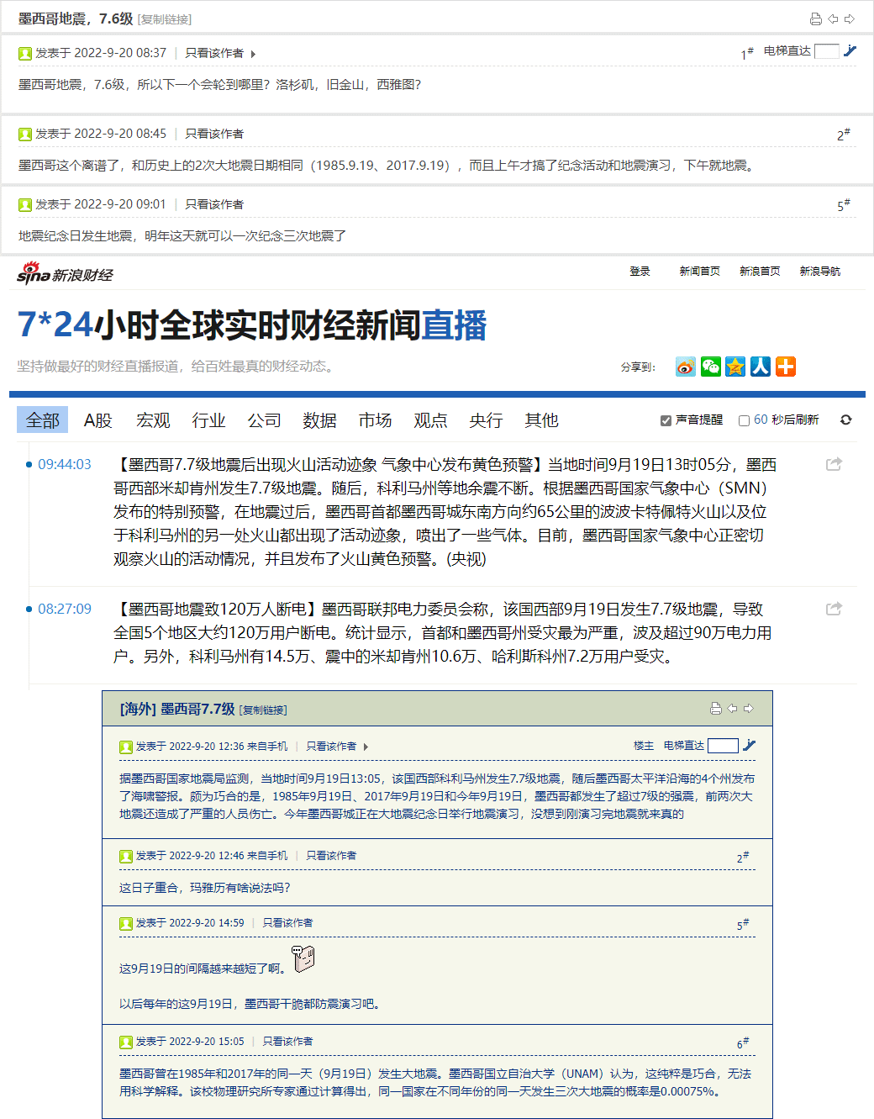Expand arrow beside 只看该作者 in 08:37 post
The image size is (874, 1119).
click(x=253, y=54)
